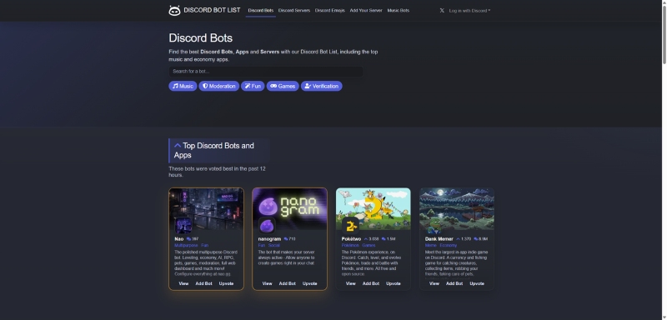Click Nao bot avatar icon

click(x=183, y=225)
